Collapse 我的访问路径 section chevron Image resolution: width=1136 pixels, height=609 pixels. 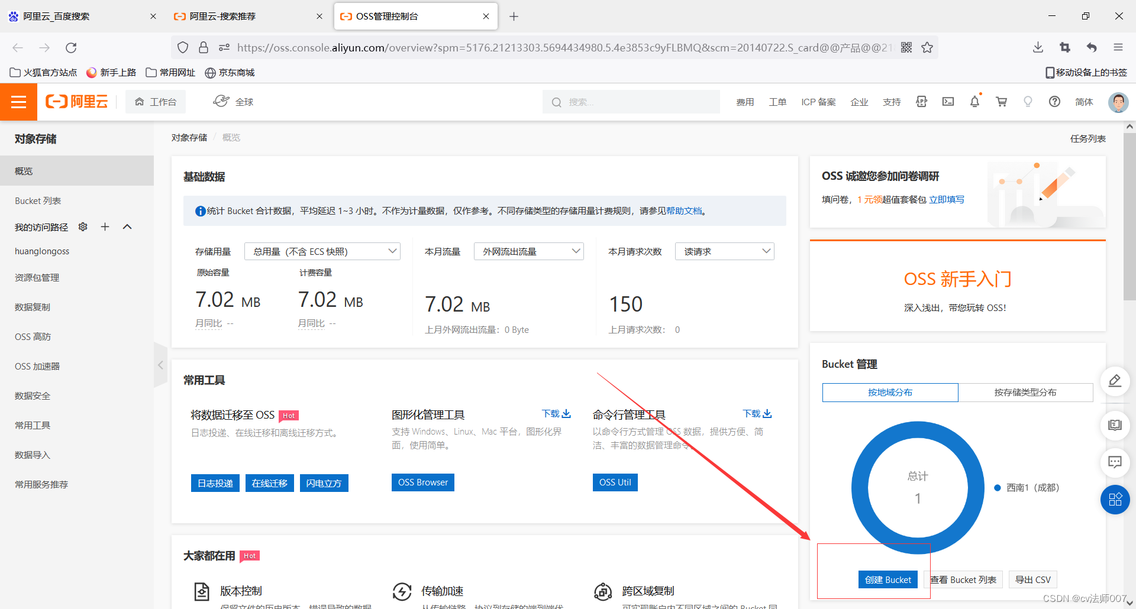coord(127,226)
